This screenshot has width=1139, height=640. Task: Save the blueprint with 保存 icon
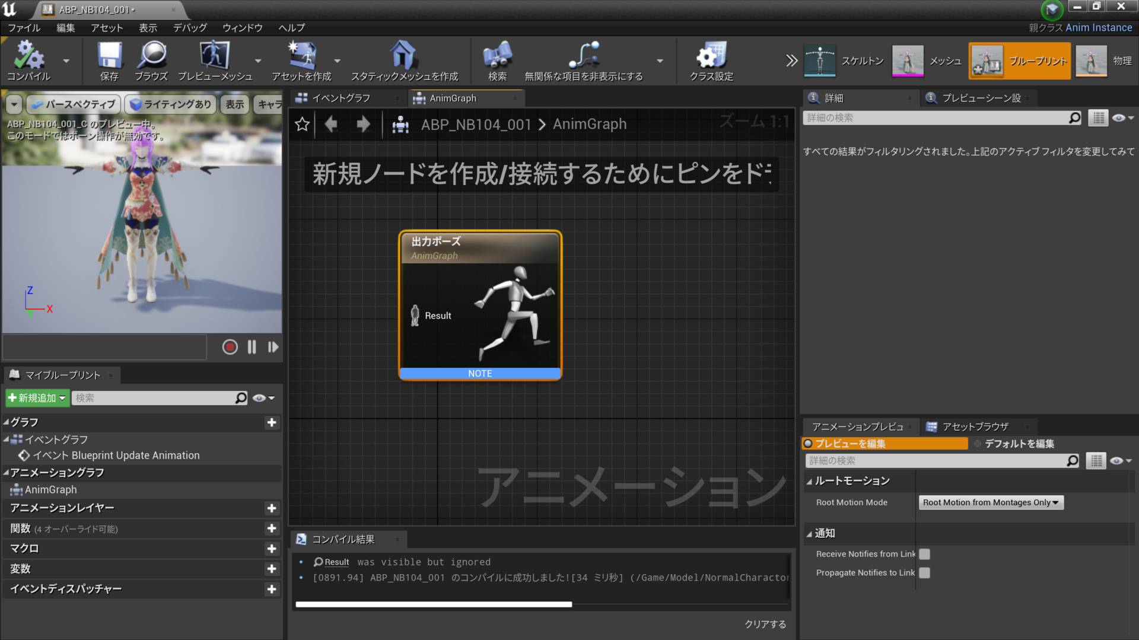point(109,61)
